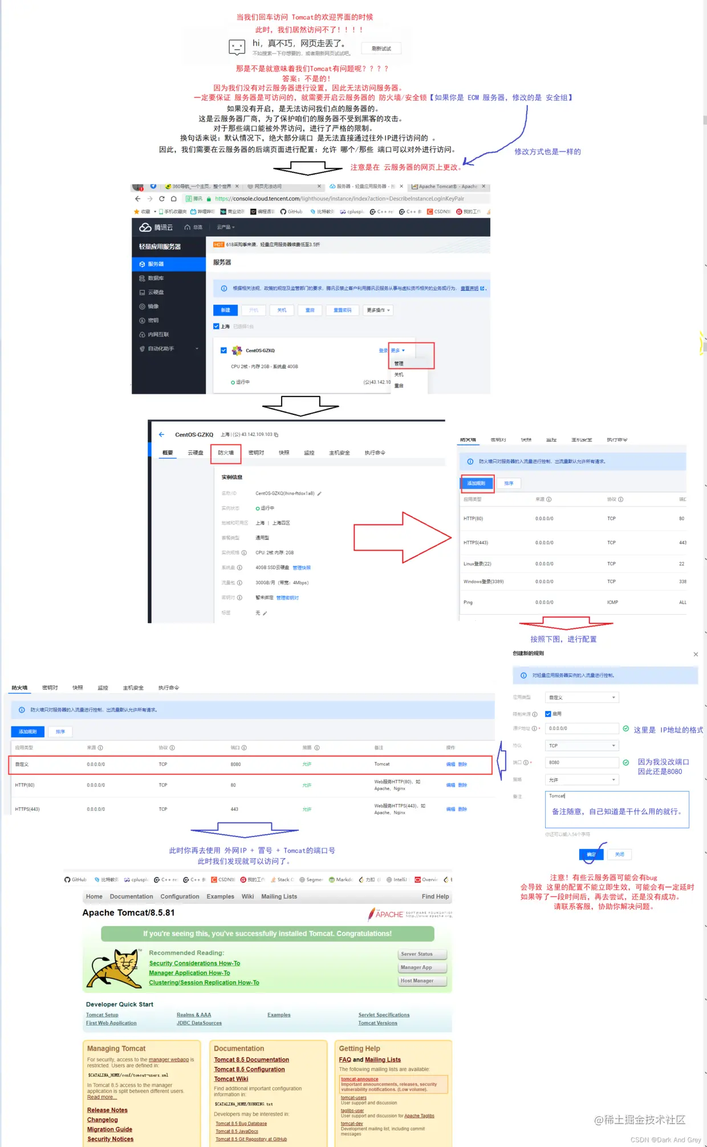Click the info icon beside 实例规格
The width and height of the screenshot is (707, 1147).
pos(244,553)
